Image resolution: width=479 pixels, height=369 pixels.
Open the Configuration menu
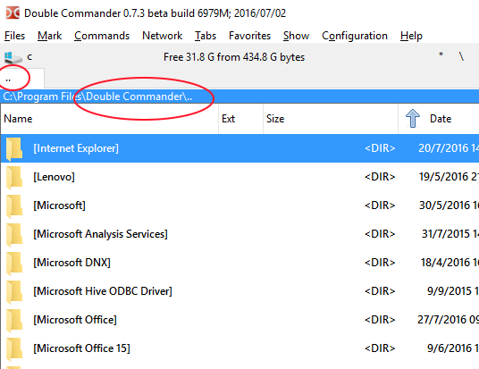[355, 36]
